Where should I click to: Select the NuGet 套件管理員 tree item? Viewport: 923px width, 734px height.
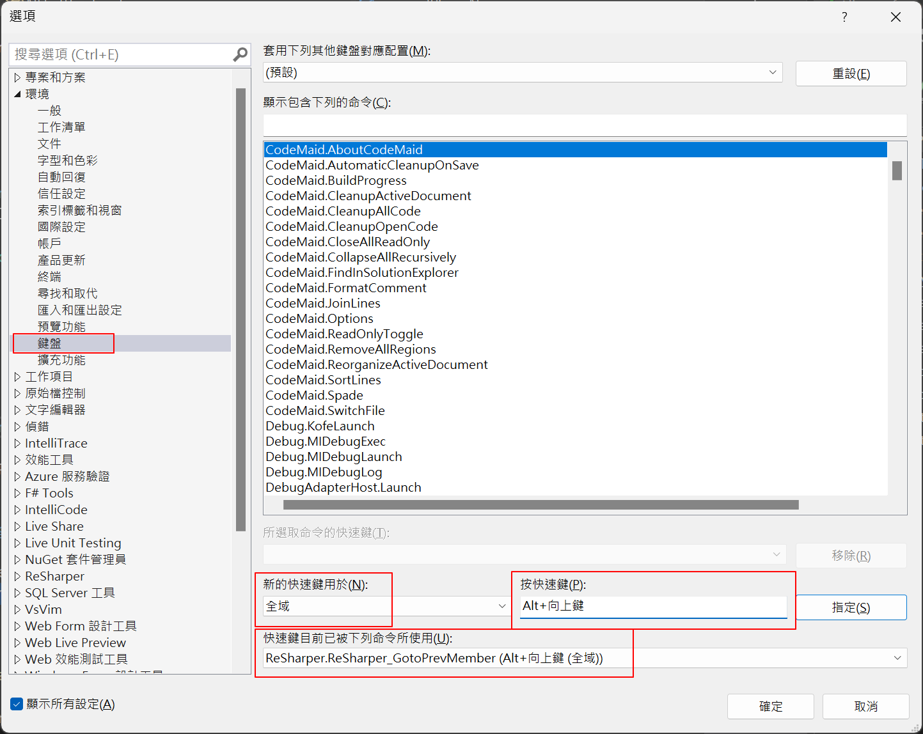click(x=75, y=559)
